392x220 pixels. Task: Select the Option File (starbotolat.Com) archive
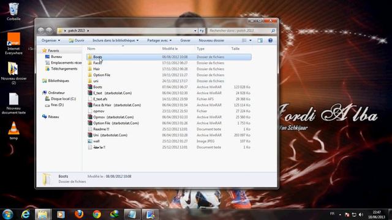[169, 123]
